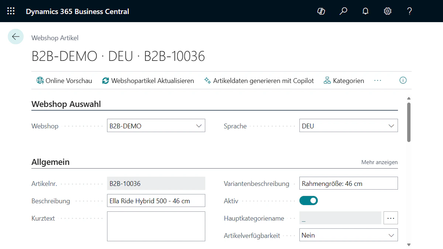This screenshot has width=443, height=249.
Task: Open the notifications bell
Action: 365,11
